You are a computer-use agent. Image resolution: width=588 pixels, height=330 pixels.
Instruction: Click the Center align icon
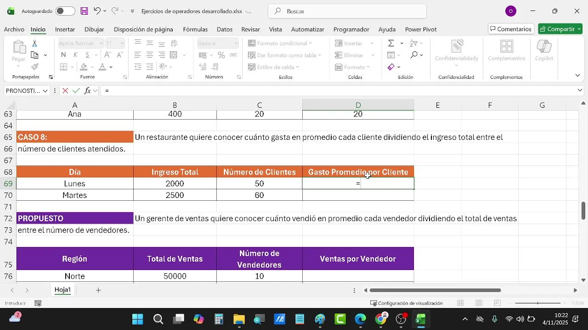click(x=150, y=55)
